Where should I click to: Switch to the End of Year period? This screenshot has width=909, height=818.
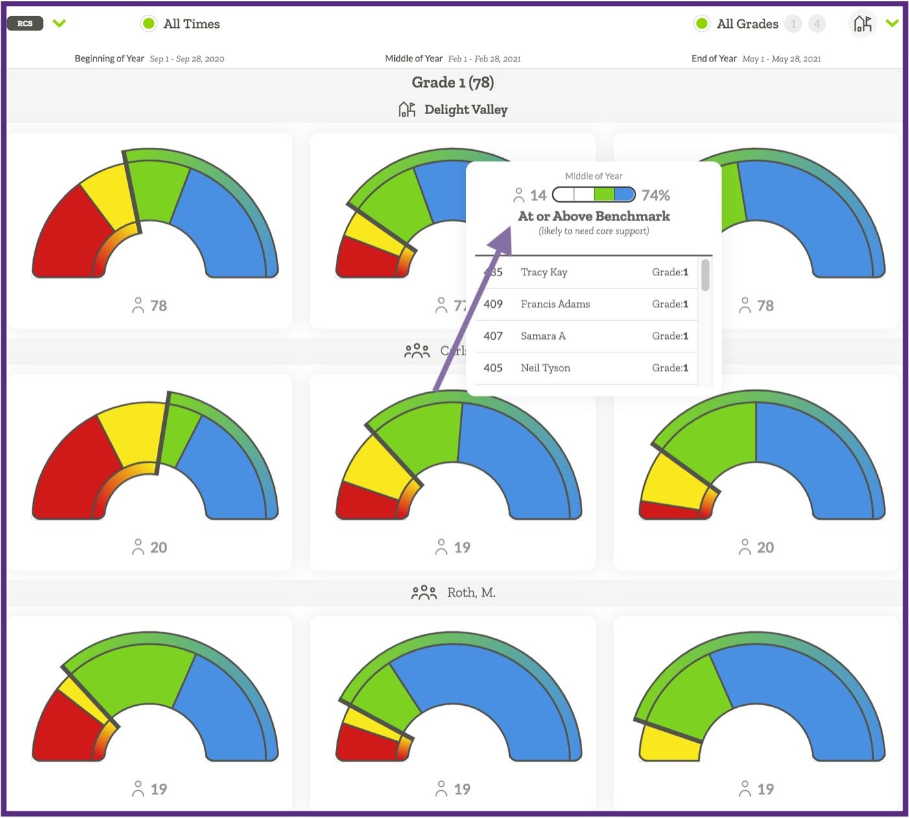[x=713, y=58]
